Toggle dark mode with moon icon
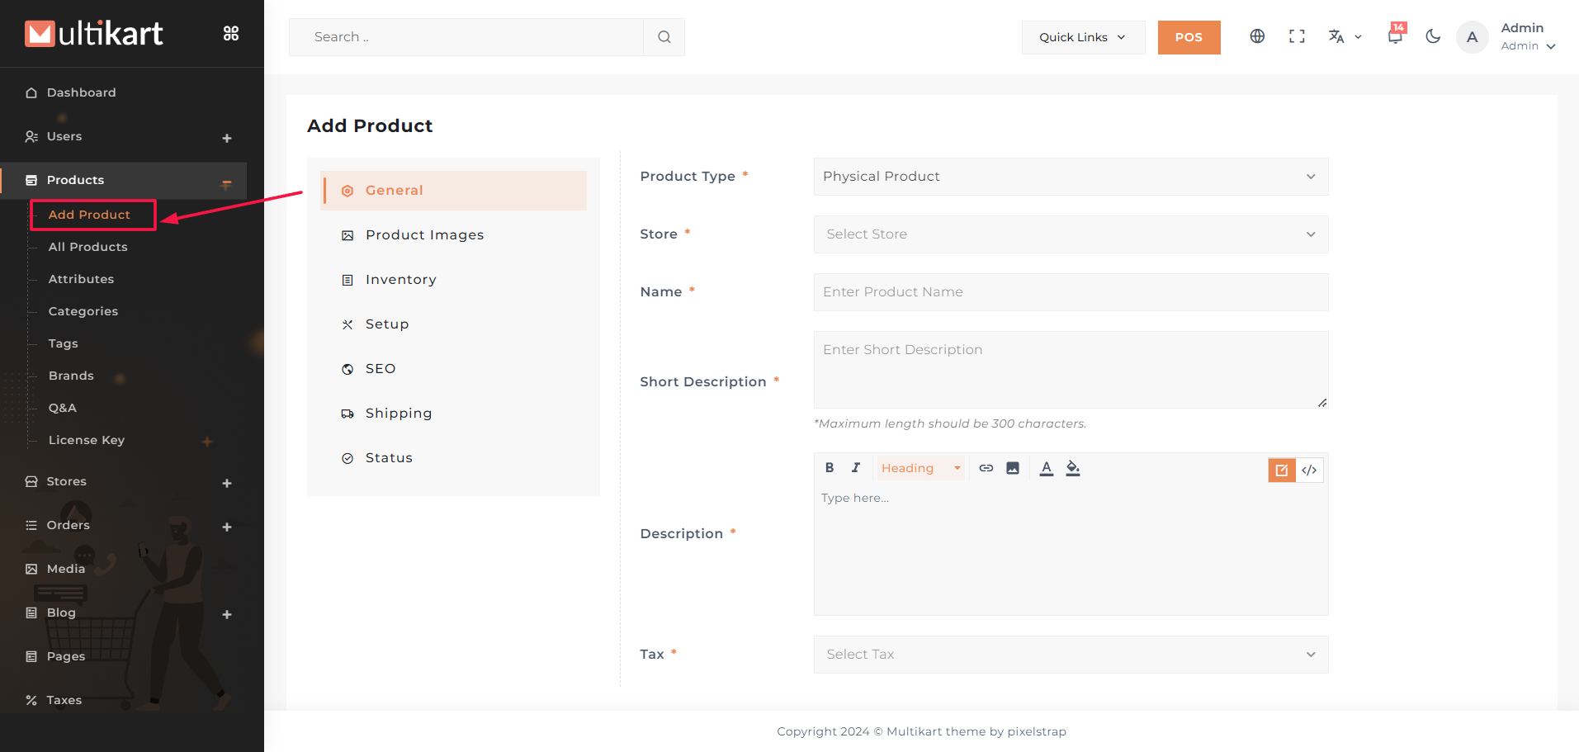The width and height of the screenshot is (1579, 752). click(1433, 36)
